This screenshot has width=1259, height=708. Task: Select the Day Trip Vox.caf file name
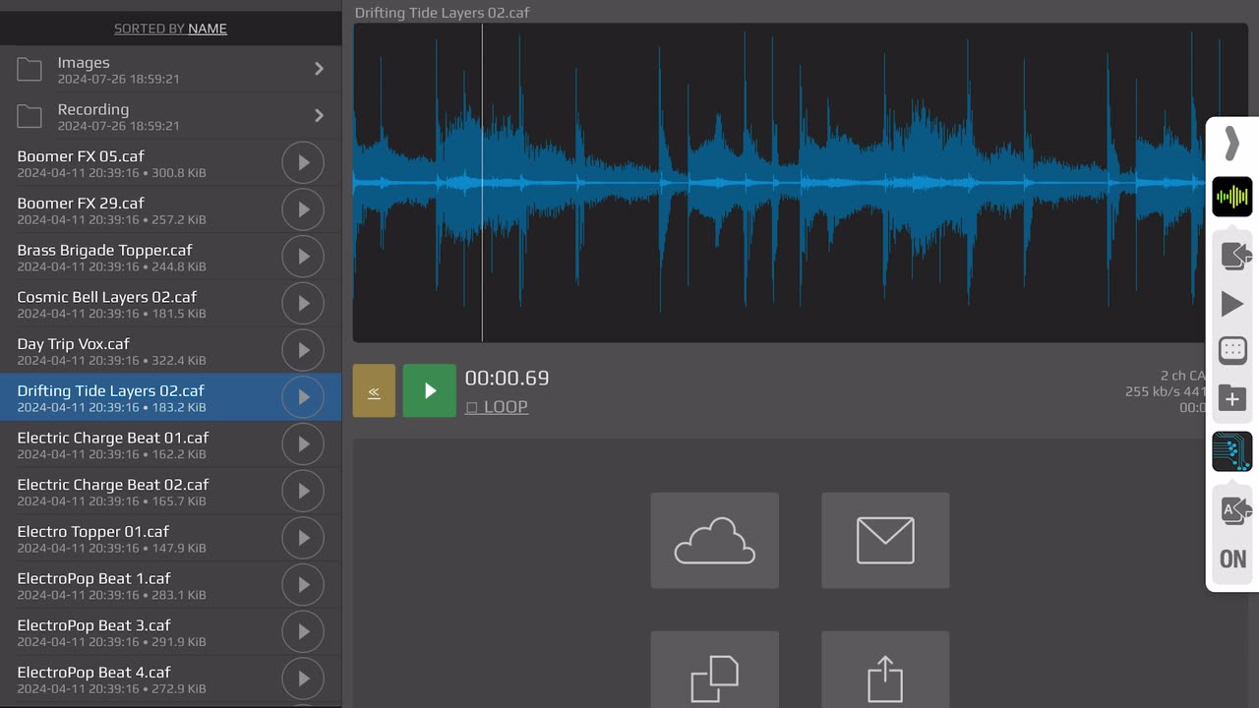[x=74, y=344]
